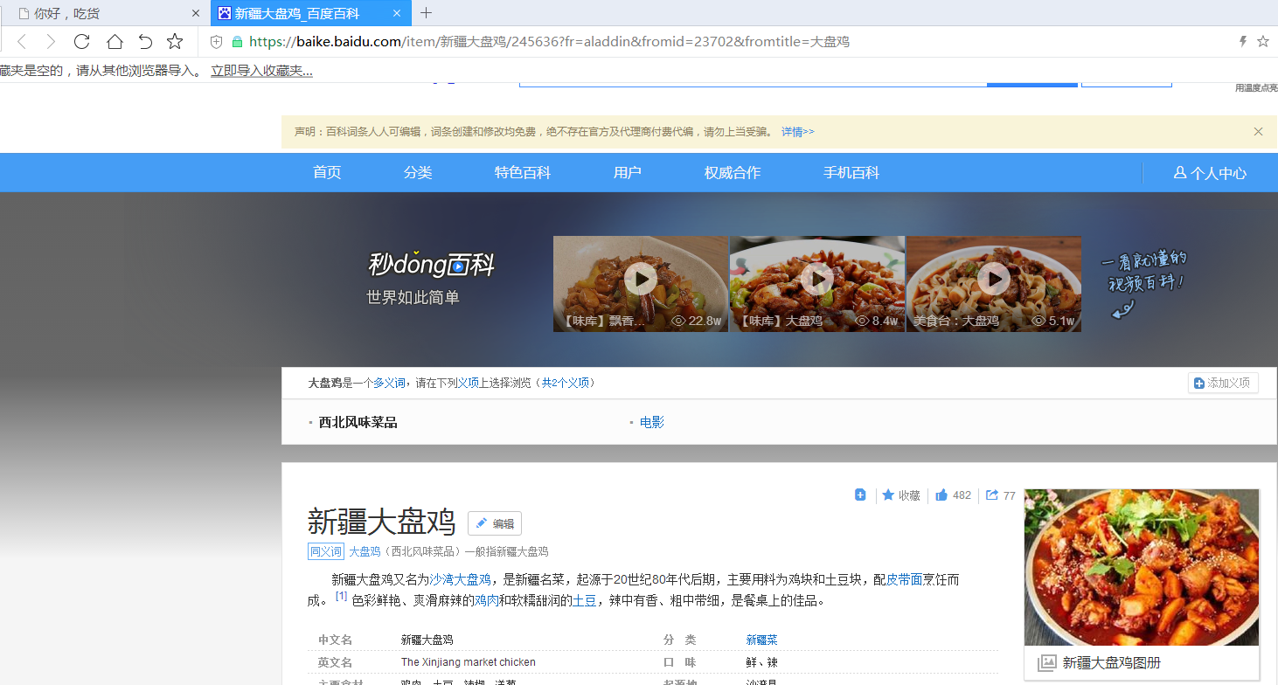Open the 用户 nav item

click(628, 172)
